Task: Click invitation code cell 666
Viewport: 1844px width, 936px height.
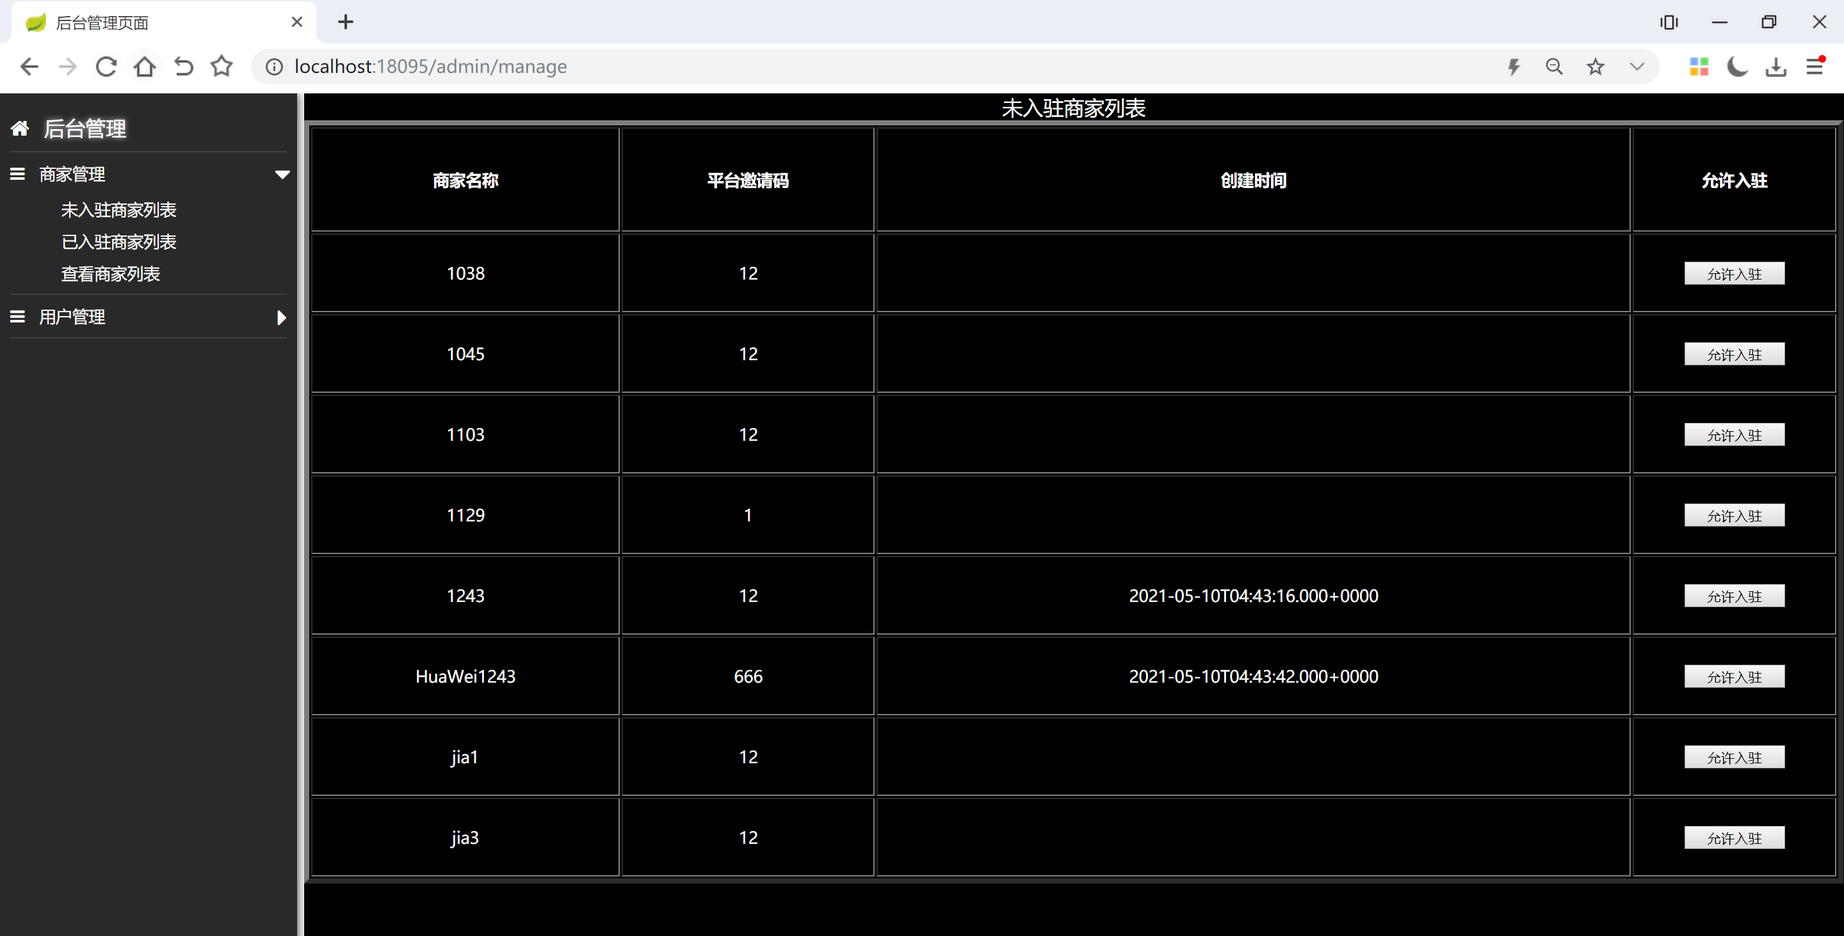Action: (x=748, y=676)
